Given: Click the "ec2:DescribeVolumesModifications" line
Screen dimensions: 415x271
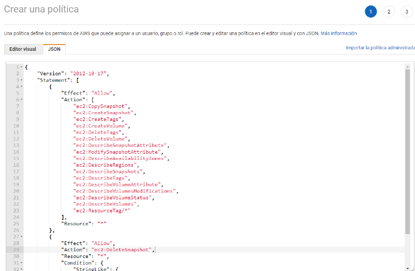Looking at the screenshot, I should [x=125, y=191].
